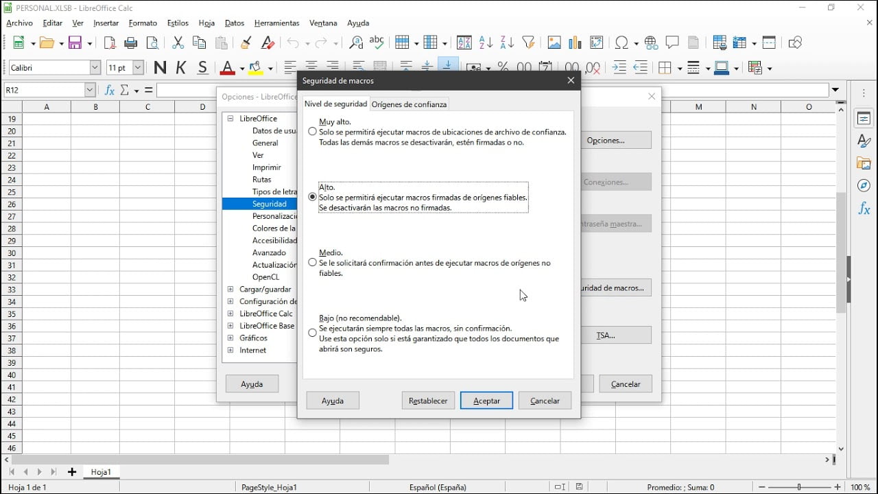Open sidebar Navigator compass icon
The height and width of the screenshot is (494, 878).
864,186
